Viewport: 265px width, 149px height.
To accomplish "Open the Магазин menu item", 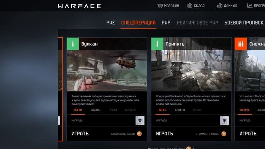I will pos(171,6).
